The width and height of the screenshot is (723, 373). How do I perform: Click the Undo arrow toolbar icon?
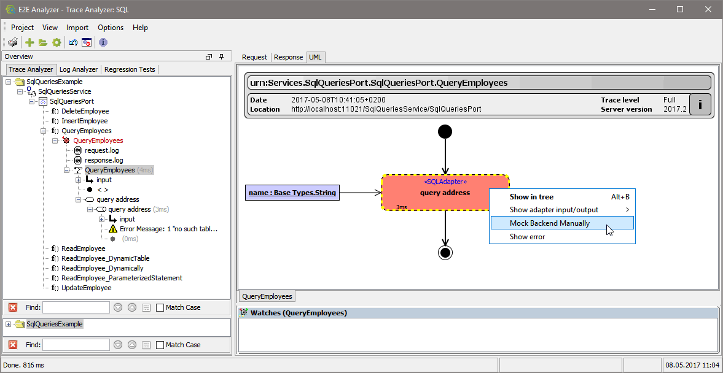coord(72,42)
